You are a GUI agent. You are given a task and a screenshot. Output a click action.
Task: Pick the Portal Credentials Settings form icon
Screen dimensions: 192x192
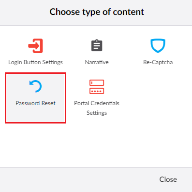point(97,87)
